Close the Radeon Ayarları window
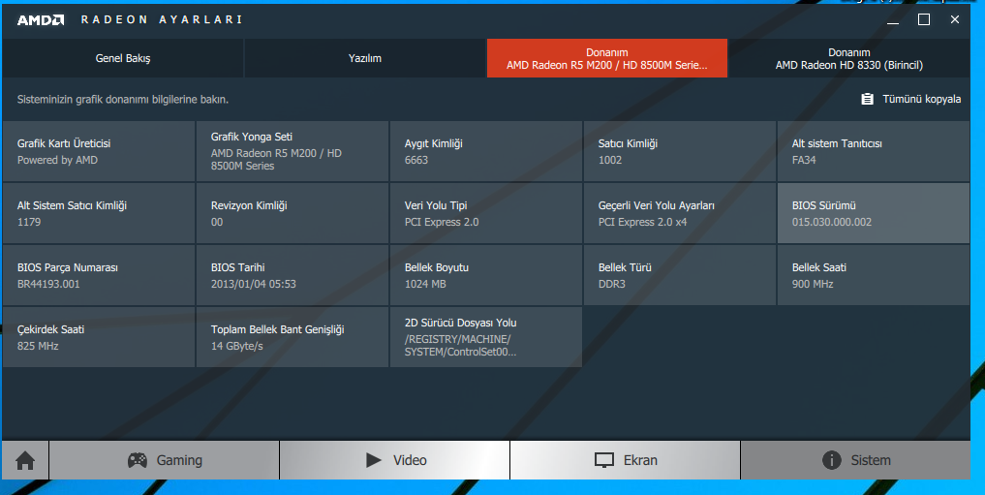This screenshot has width=985, height=495. pyautogui.click(x=955, y=20)
